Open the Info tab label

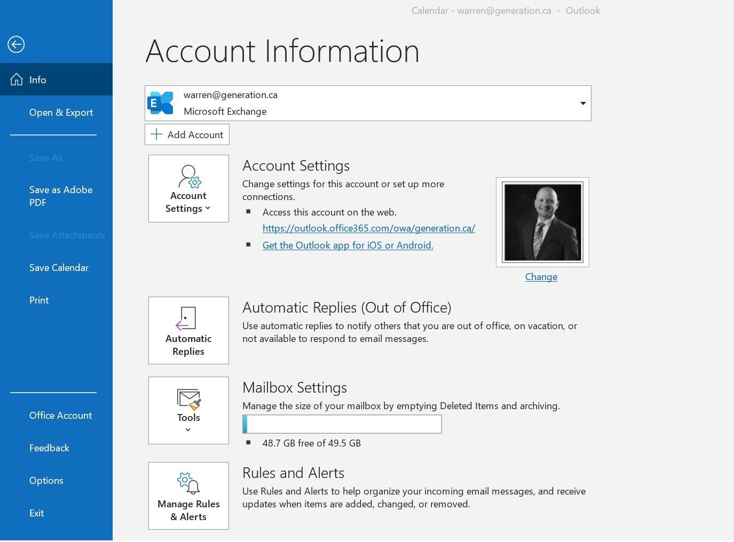click(x=38, y=79)
